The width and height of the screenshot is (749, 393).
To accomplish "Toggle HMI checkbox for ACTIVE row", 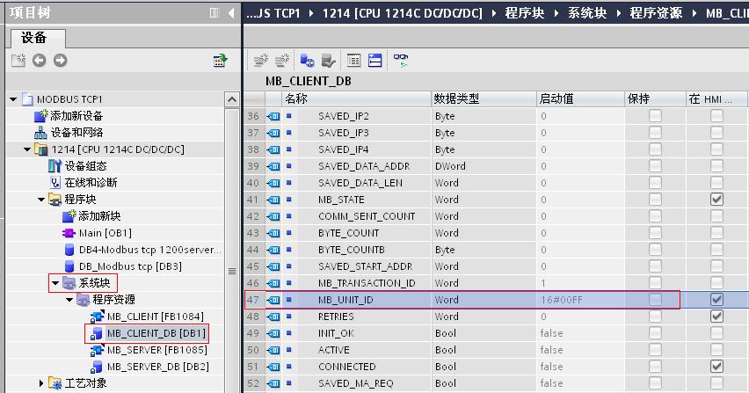I will (x=716, y=350).
